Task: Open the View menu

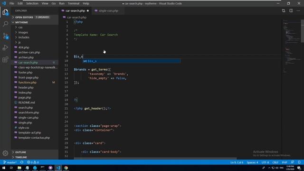Action: 45,3
